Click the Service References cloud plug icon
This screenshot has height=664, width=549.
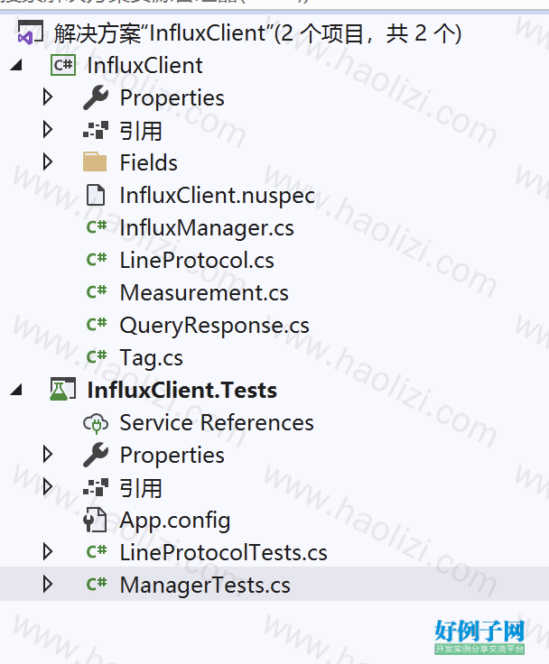96,422
